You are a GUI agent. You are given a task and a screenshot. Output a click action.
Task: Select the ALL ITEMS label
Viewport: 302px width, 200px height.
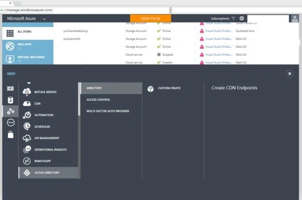tap(25, 32)
